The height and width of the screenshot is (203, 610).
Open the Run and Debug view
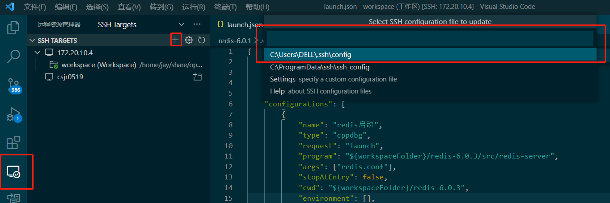13,114
